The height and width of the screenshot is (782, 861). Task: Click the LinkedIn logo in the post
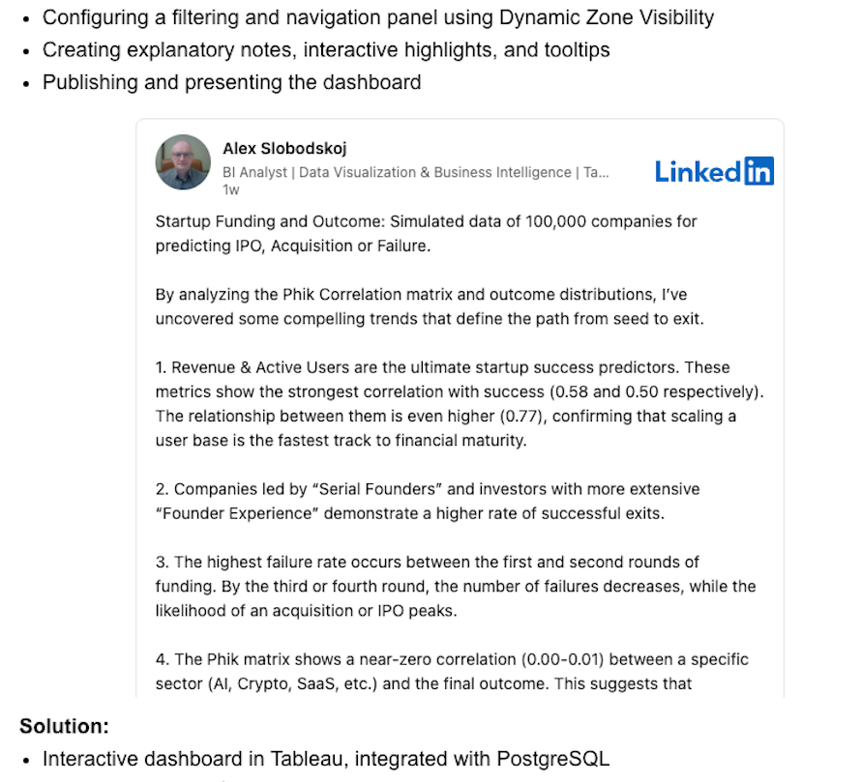click(714, 171)
